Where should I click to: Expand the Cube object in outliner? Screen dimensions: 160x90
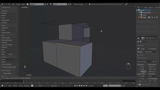click(139, 17)
